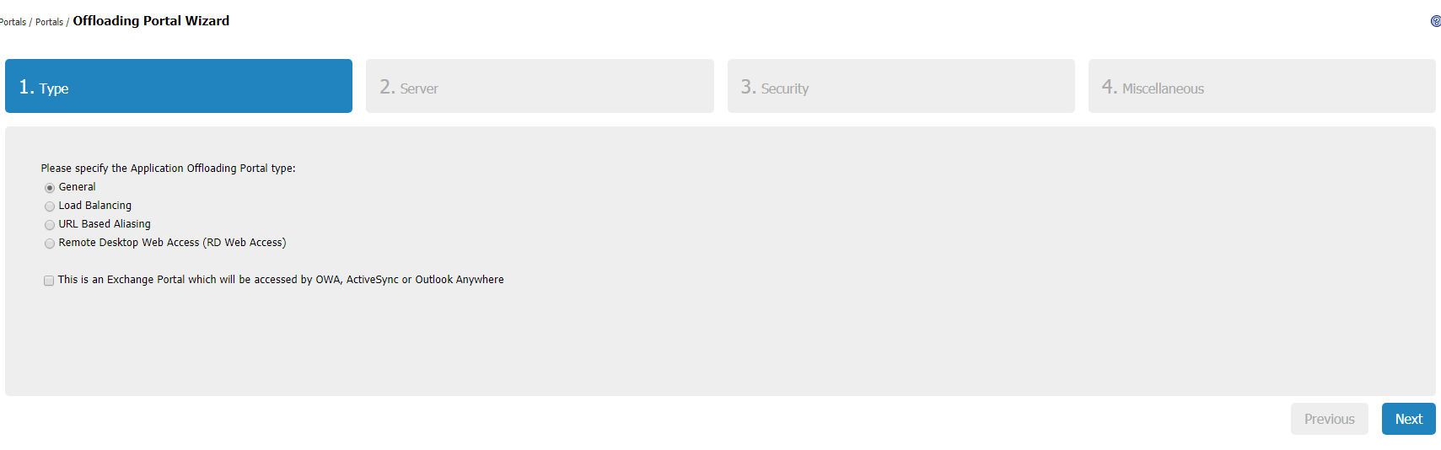
Task: Click the 'URL Based Aliasing' label text
Action: tap(105, 224)
